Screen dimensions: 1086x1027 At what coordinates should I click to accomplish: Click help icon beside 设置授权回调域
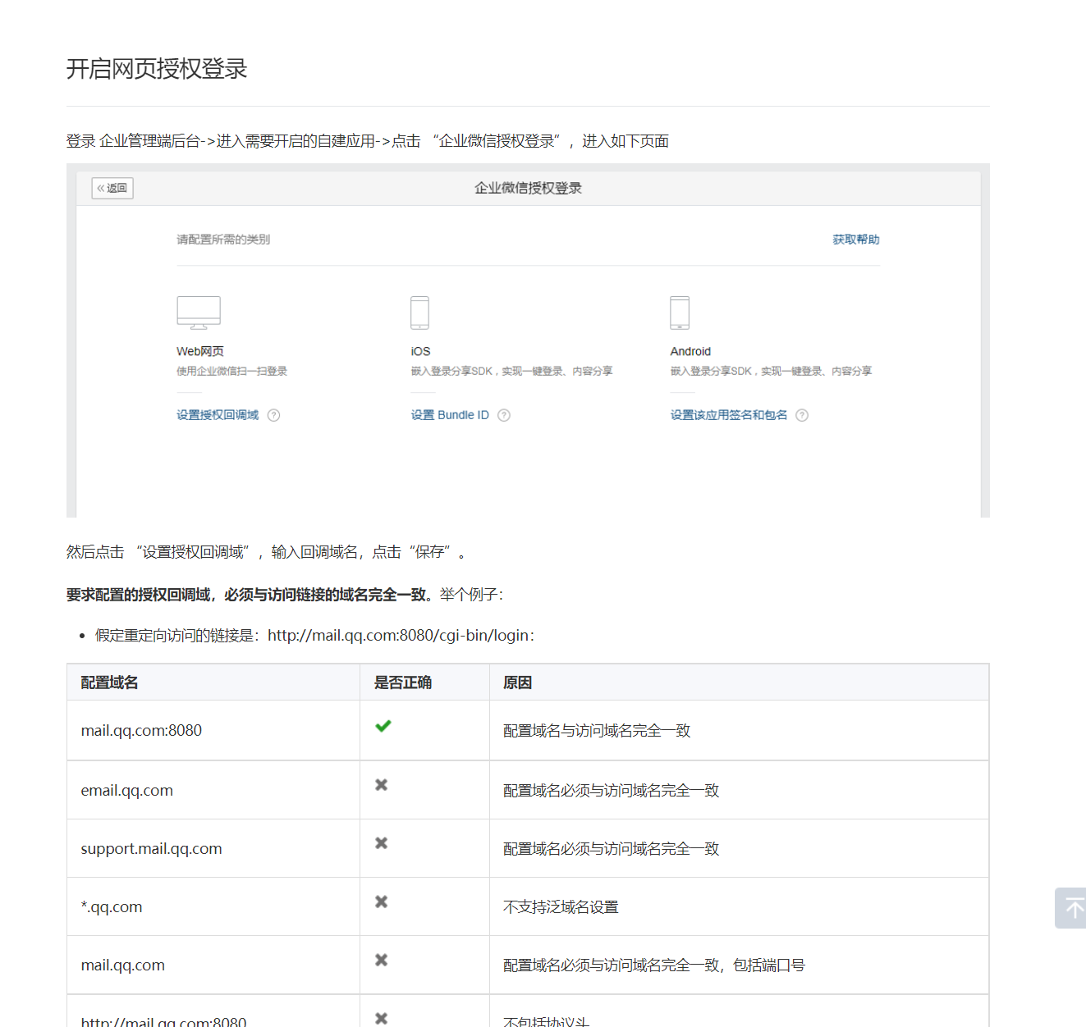click(274, 415)
